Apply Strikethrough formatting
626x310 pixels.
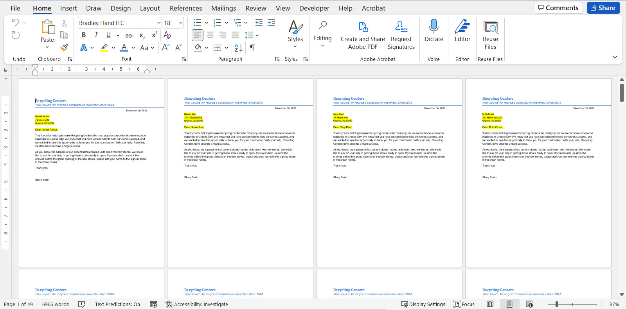pos(129,35)
